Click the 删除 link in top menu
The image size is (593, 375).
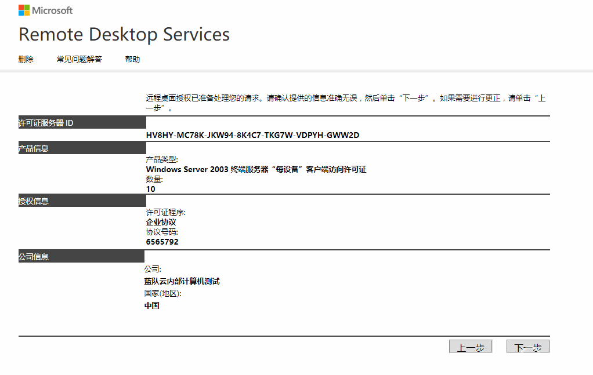tap(26, 59)
